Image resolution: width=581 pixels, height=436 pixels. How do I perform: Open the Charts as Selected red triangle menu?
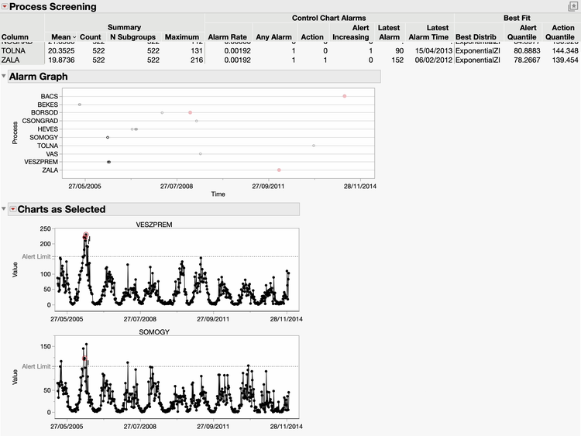tap(12, 209)
